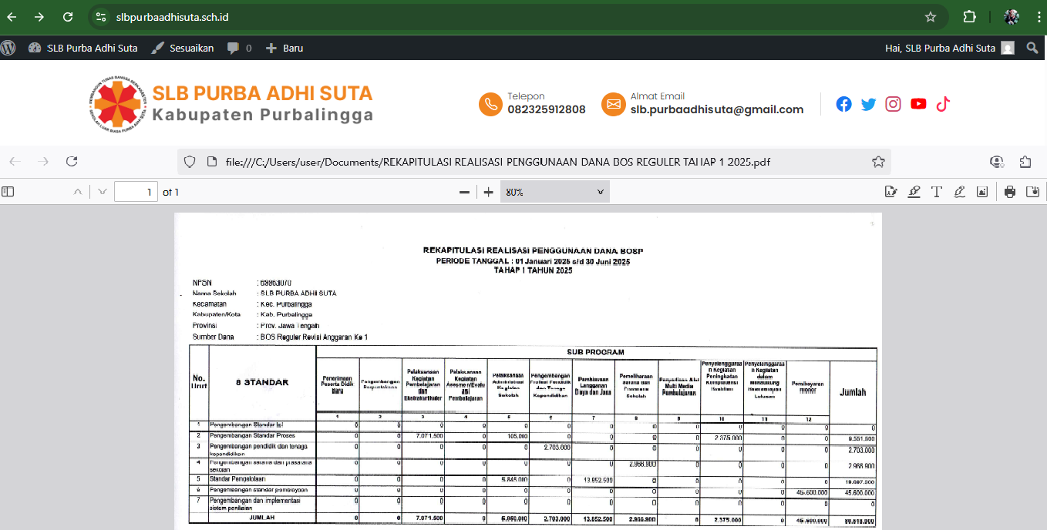Click the SUB PROGRAM table header
This screenshot has height=530, width=1047.
595,352
